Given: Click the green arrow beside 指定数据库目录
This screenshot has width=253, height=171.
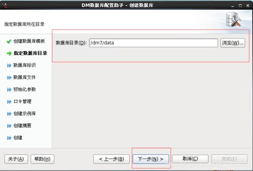Looking at the screenshot, I should (x=9, y=53).
